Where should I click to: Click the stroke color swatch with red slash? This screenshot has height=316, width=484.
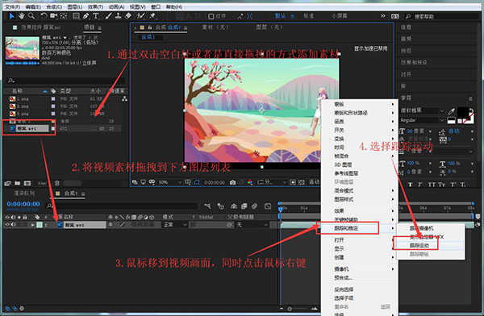pos(468,118)
